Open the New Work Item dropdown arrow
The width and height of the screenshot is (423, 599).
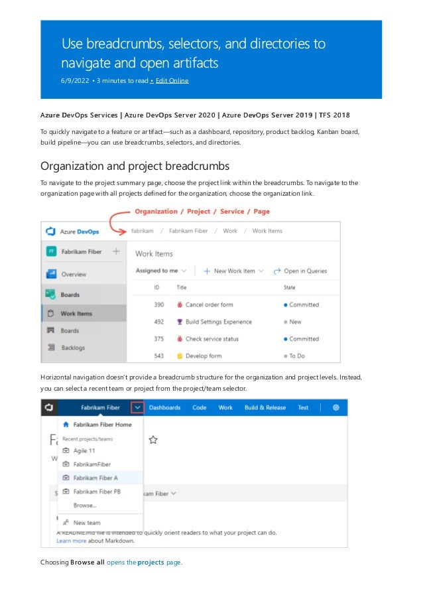tap(261, 271)
